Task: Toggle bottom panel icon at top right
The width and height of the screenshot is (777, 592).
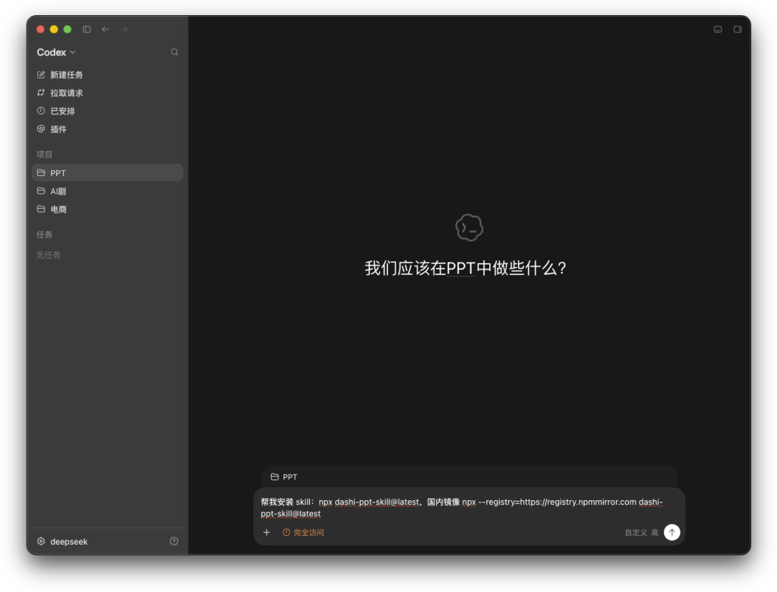Action: pyautogui.click(x=717, y=29)
